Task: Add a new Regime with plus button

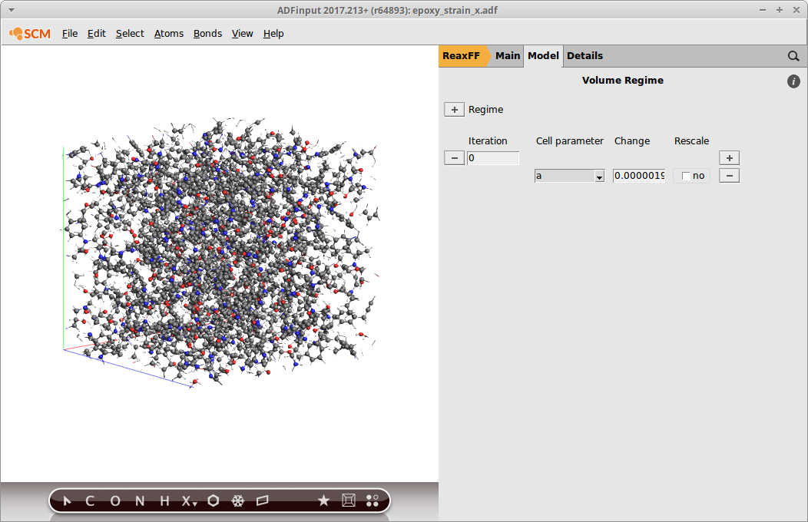Action: pos(454,110)
